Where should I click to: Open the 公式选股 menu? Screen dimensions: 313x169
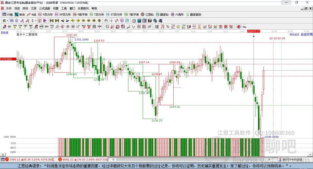click(x=45, y=8)
